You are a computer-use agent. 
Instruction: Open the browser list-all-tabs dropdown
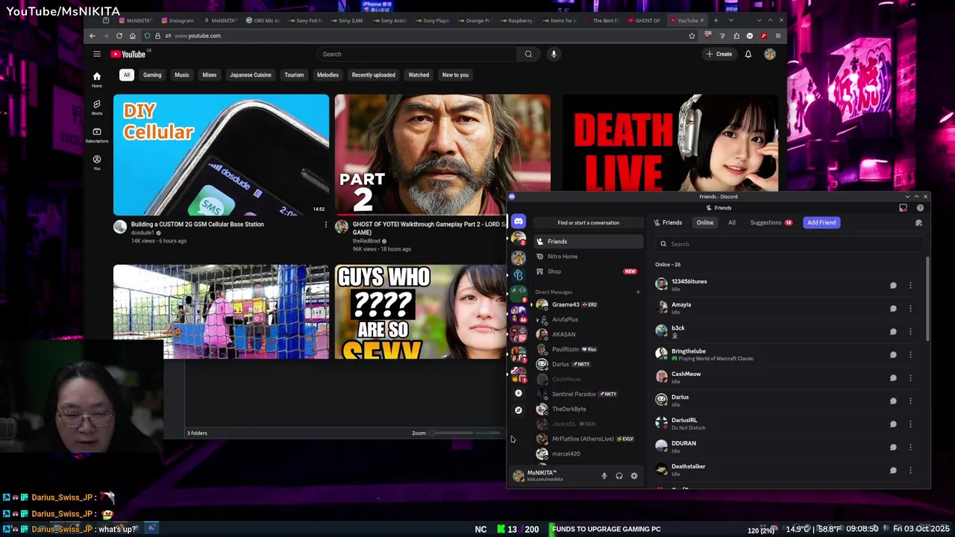click(731, 20)
